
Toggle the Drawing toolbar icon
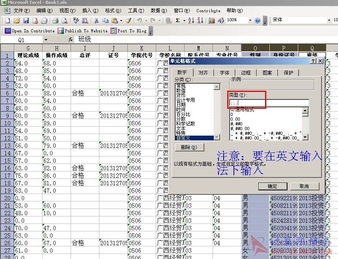(x=221, y=20)
